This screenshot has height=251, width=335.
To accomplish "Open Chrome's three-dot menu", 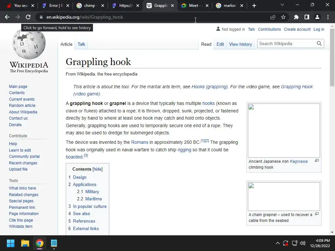I will [x=328, y=17].
